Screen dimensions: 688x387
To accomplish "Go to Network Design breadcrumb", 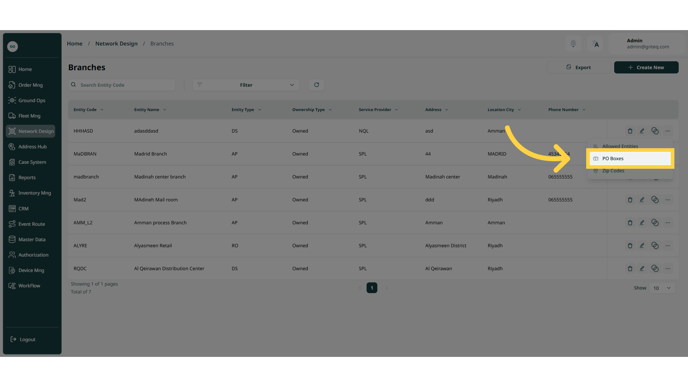I will [116, 44].
